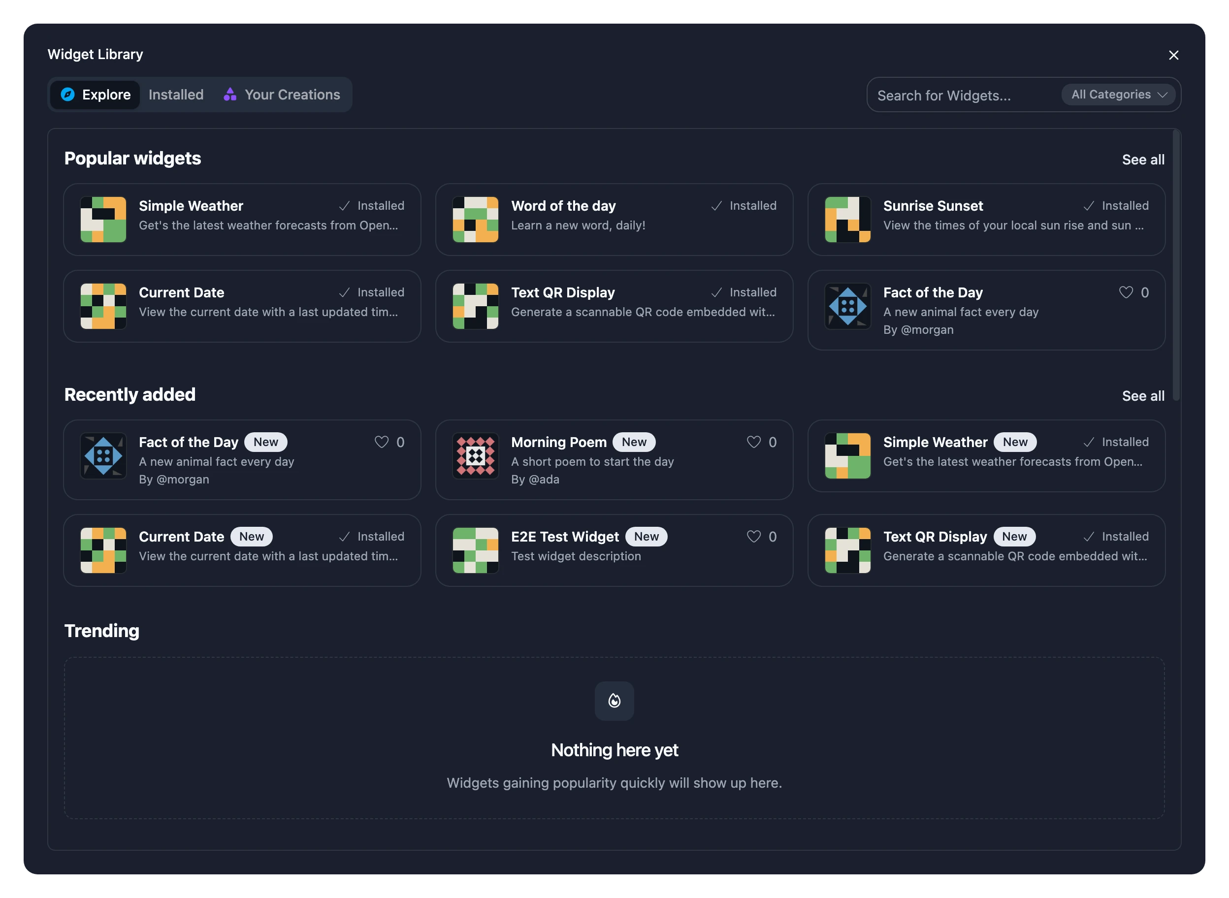Viewport: 1229px width, 898px height.
Task: Click Morning Poem widget title
Action: (x=559, y=442)
